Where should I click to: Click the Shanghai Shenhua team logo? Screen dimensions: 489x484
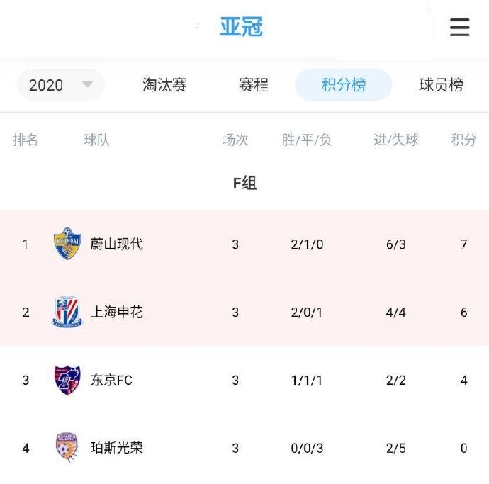(67, 312)
